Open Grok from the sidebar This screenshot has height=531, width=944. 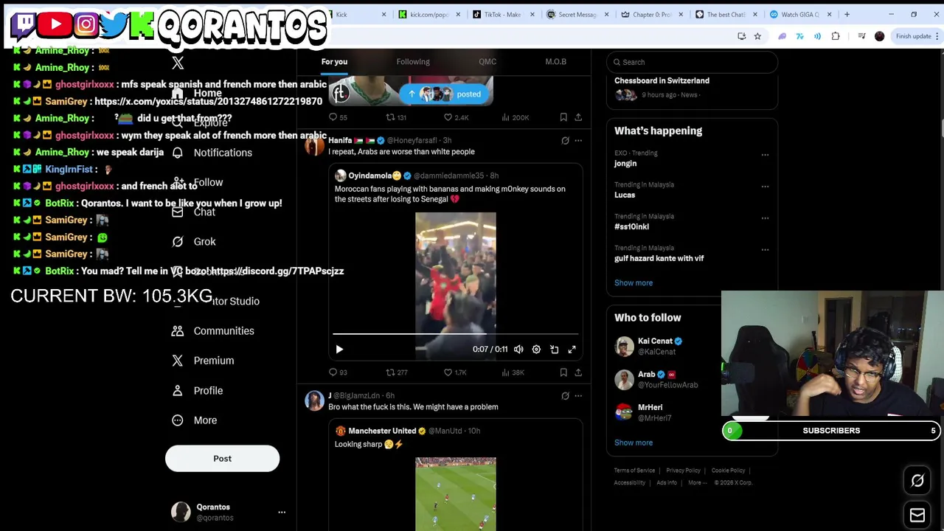point(194,241)
